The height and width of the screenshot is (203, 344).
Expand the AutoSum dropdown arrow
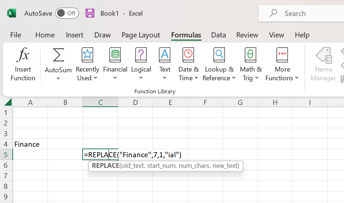58,78
